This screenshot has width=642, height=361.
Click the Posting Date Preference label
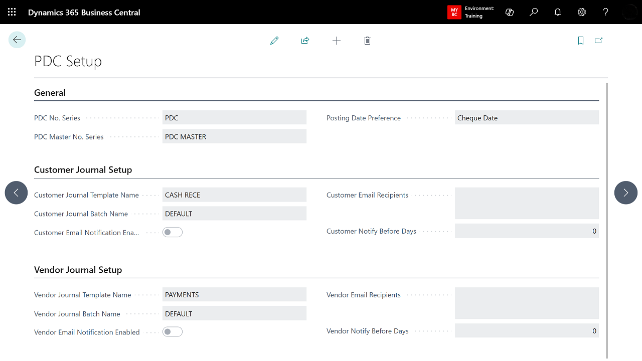(x=364, y=118)
